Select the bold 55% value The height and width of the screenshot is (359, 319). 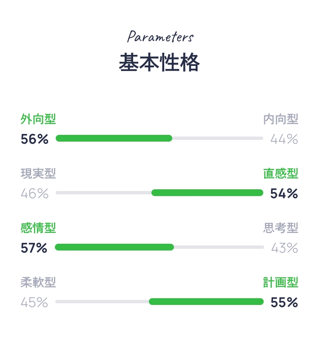284,302
